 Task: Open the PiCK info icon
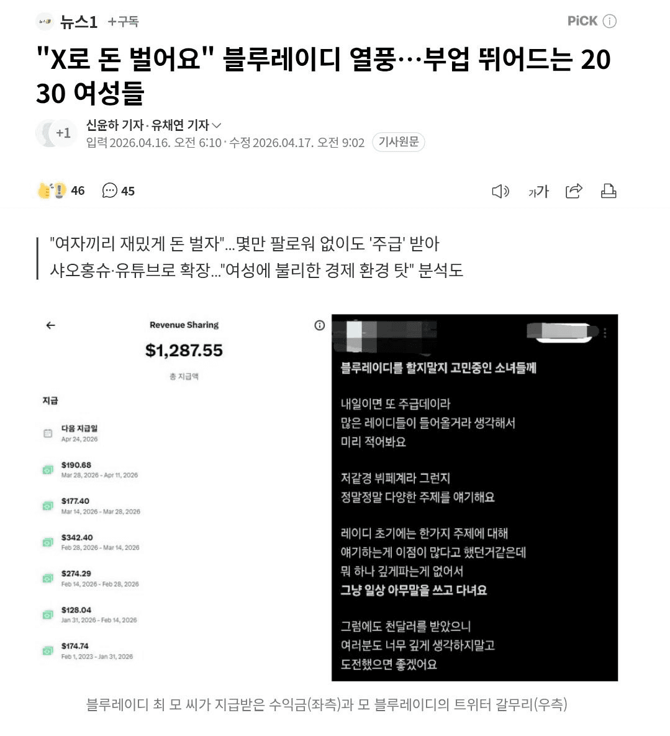[x=609, y=21]
